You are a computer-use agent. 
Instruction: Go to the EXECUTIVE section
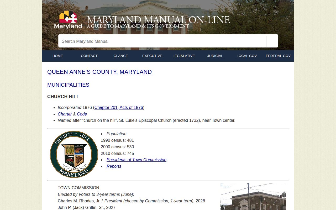pos(152,56)
